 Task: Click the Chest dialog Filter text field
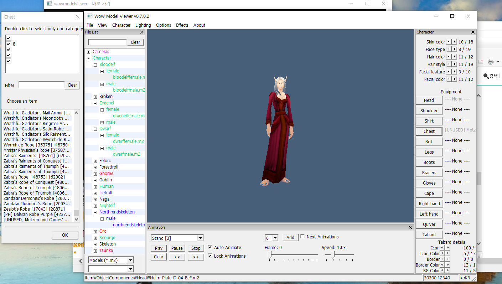42,85
